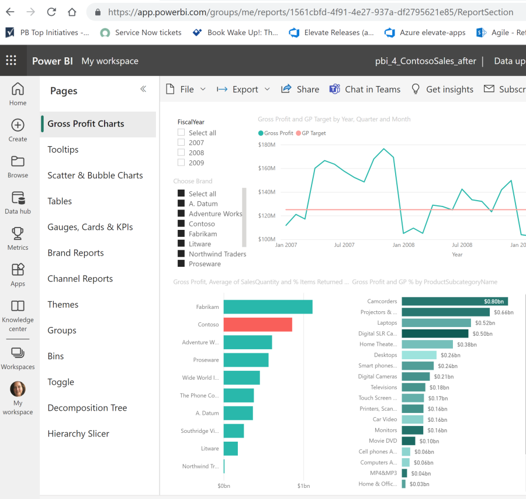526x499 pixels.
Task: Check the 2008 fiscal year box
Action: pyautogui.click(x=181, y=153)
